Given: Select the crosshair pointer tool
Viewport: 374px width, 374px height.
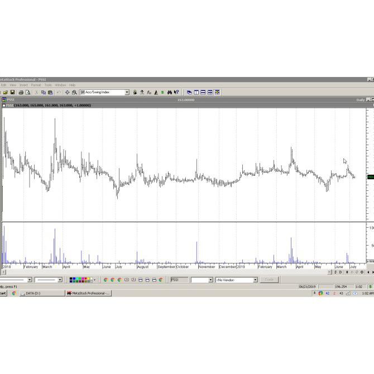Looking at the screenshot, I should pos(67,92).
